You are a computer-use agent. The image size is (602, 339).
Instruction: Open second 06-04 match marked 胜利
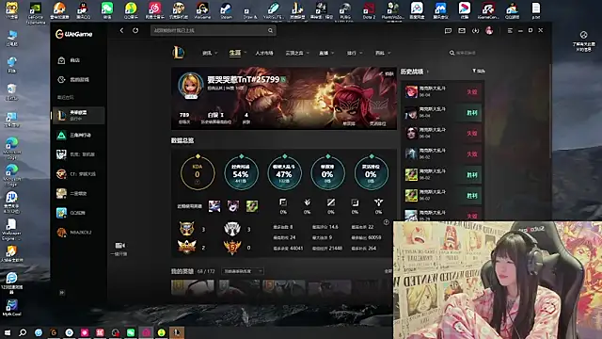443,113
